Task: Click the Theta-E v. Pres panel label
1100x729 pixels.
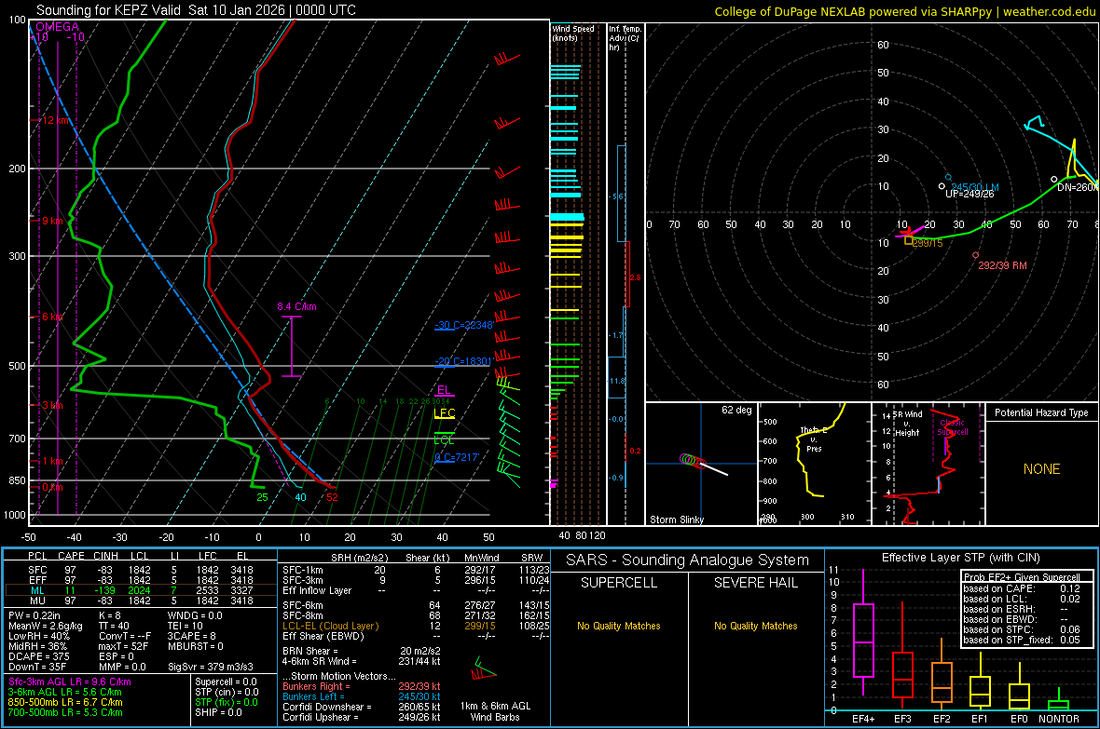Action: click(814, 439)
